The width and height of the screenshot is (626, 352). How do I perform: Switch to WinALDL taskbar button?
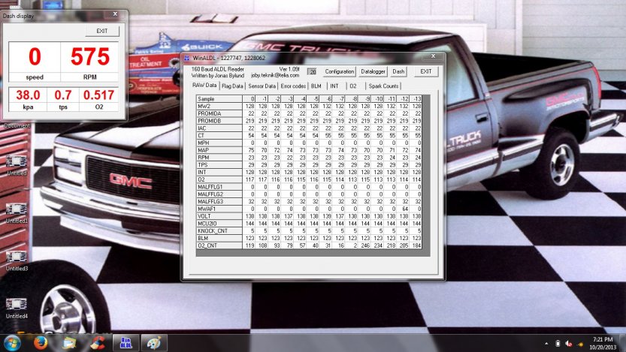[x=126, y=343]
